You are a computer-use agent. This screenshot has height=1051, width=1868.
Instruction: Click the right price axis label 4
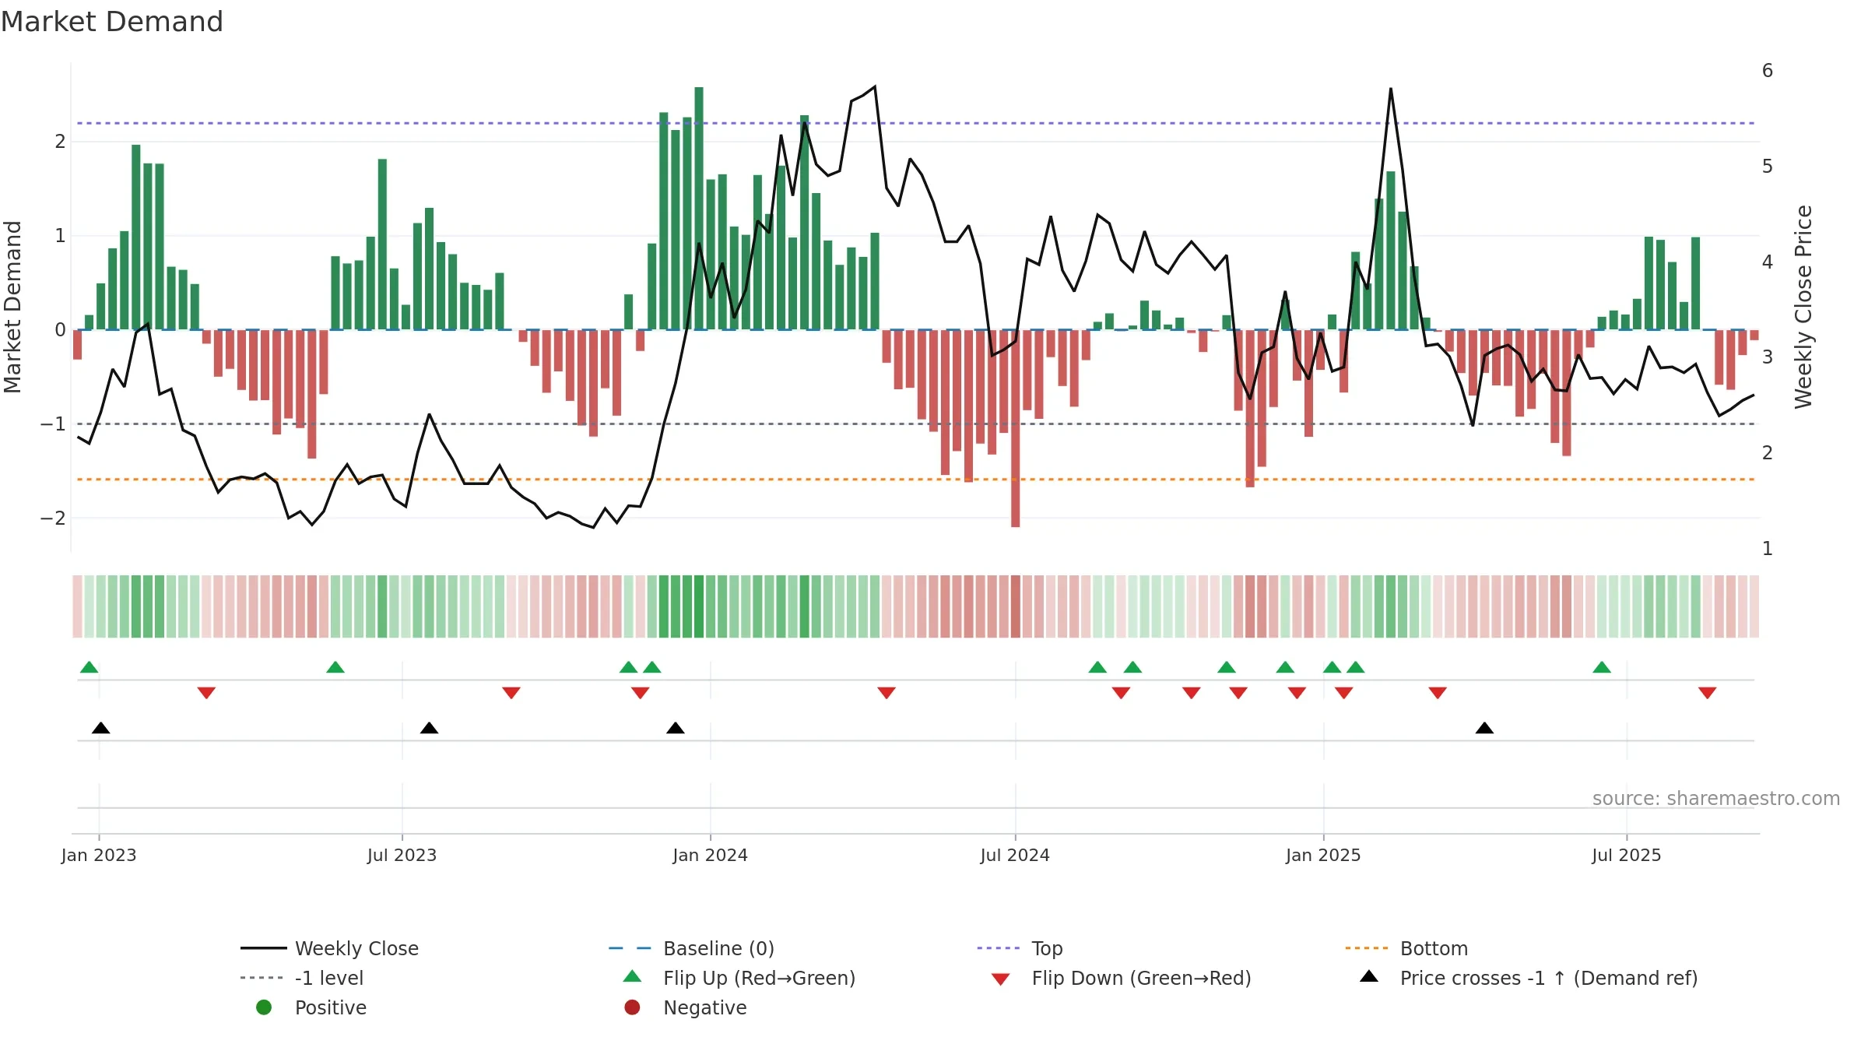(x=1768, y=262)
